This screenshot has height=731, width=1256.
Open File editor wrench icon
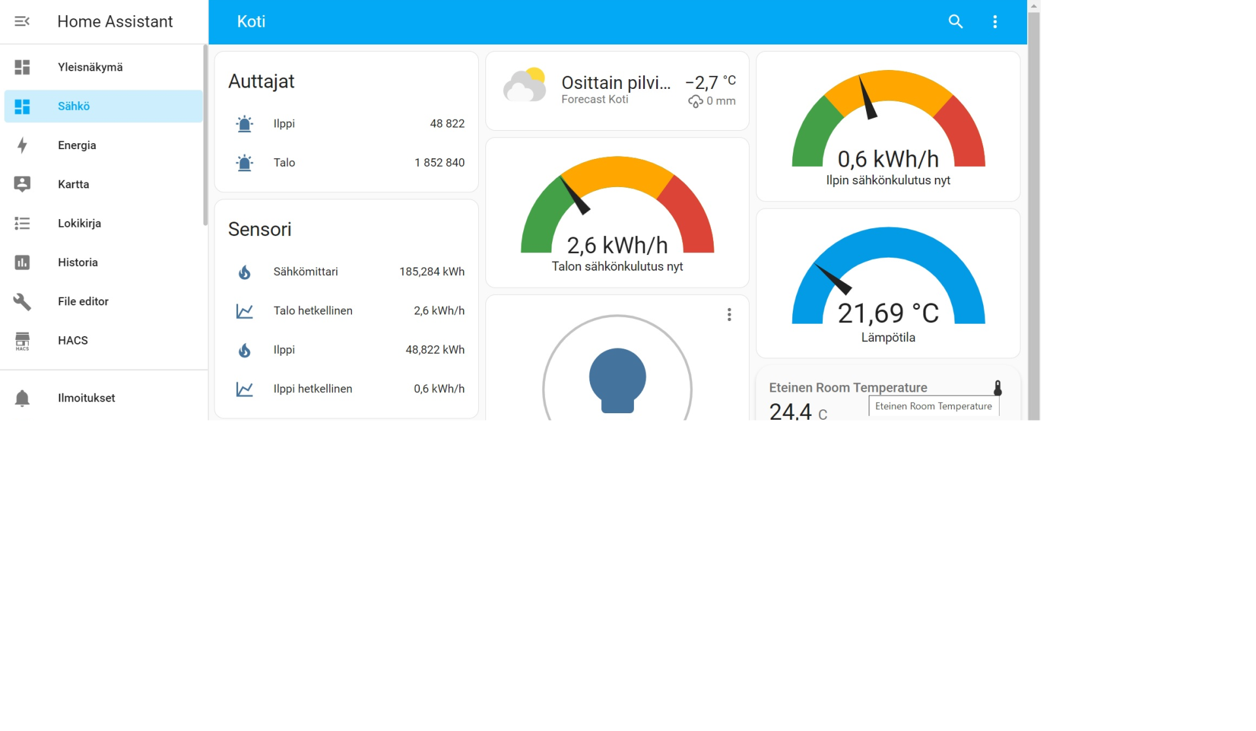22,301
